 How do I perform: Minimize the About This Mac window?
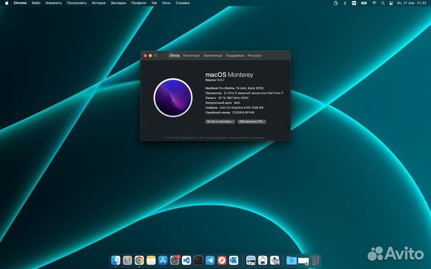point(150,56)
